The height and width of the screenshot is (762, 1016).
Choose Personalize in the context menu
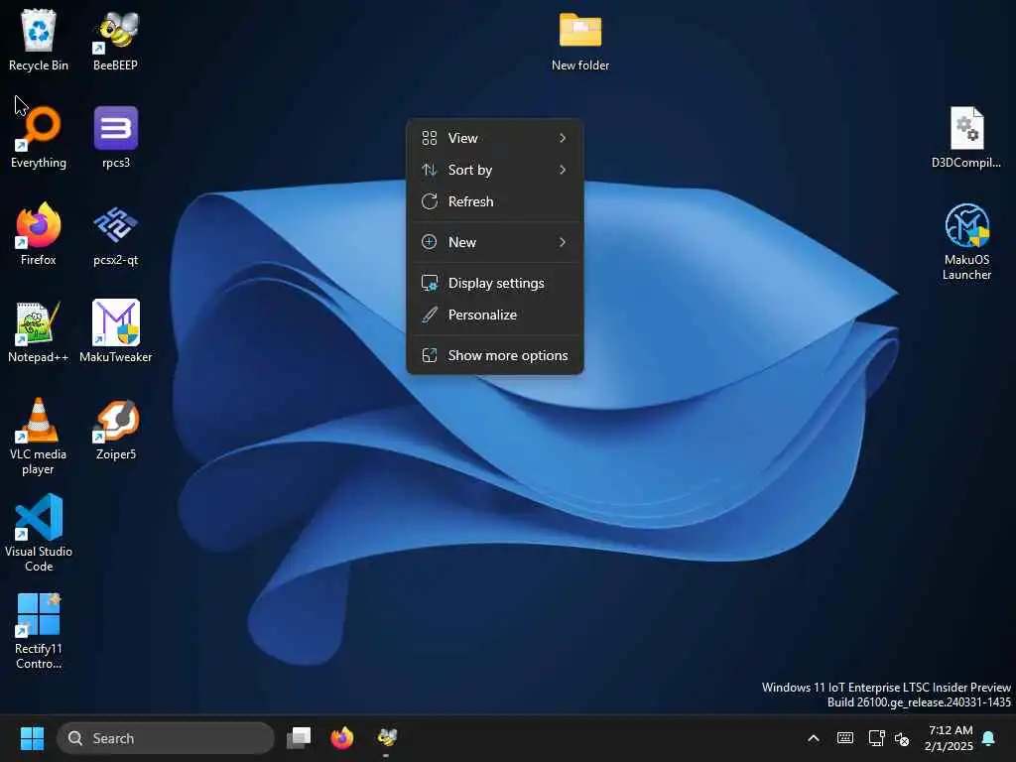pos(495,315)
